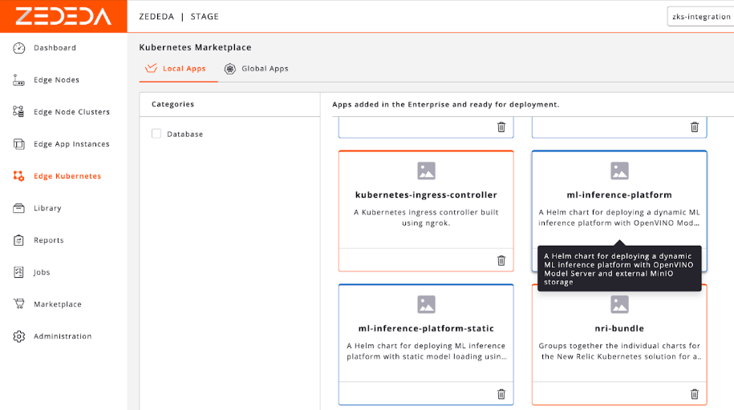The width and height of the screenshot is (734, 410).
Task: Click the Edge App Instances icon
Action: (x=19, y=144)
